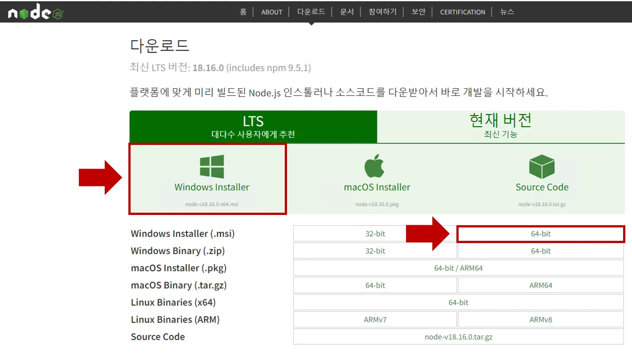The height and width of the screenshot is (355, 632).
Task: Click the Source Code box icon
Action: (x=542, y=167)
